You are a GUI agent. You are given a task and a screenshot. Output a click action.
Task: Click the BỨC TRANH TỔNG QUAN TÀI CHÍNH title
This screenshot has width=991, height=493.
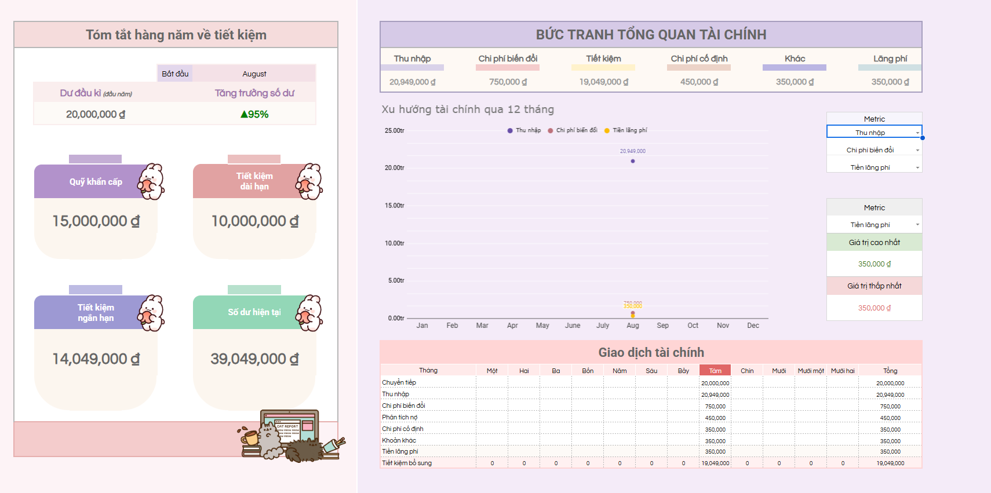coord(651,35)
